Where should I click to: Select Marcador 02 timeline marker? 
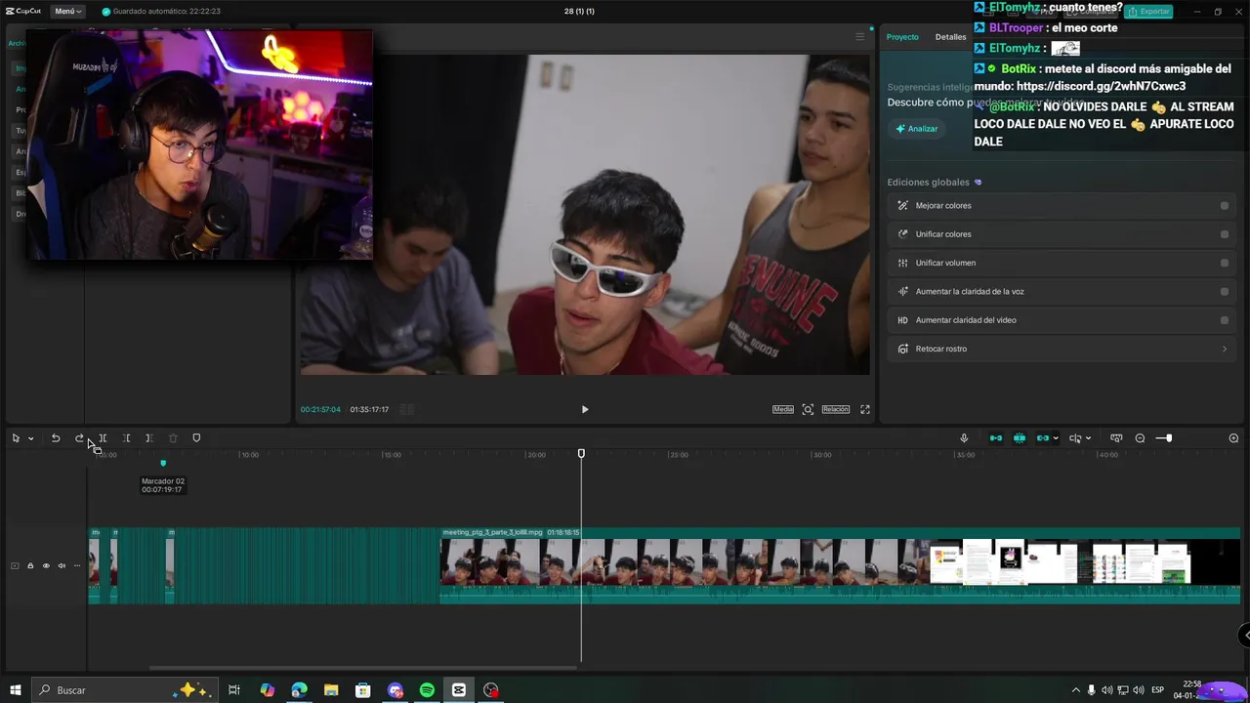point(163,463)
